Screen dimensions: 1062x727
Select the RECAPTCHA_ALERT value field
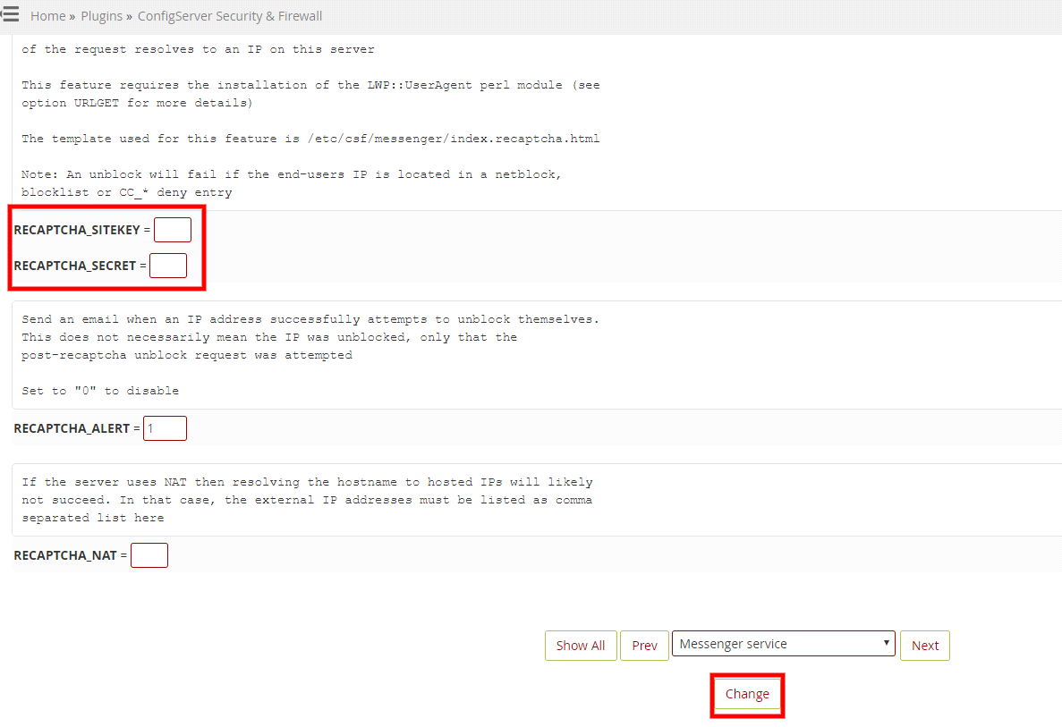(165, 427)
